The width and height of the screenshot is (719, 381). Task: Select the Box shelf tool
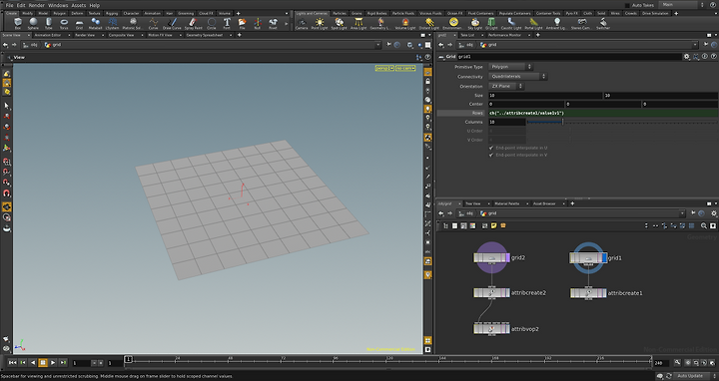click(x=17, y=23)
